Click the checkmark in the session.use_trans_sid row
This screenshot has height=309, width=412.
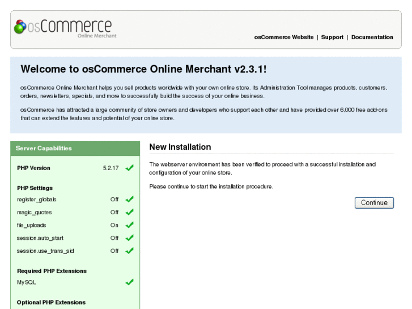click(x=129, y=251)
